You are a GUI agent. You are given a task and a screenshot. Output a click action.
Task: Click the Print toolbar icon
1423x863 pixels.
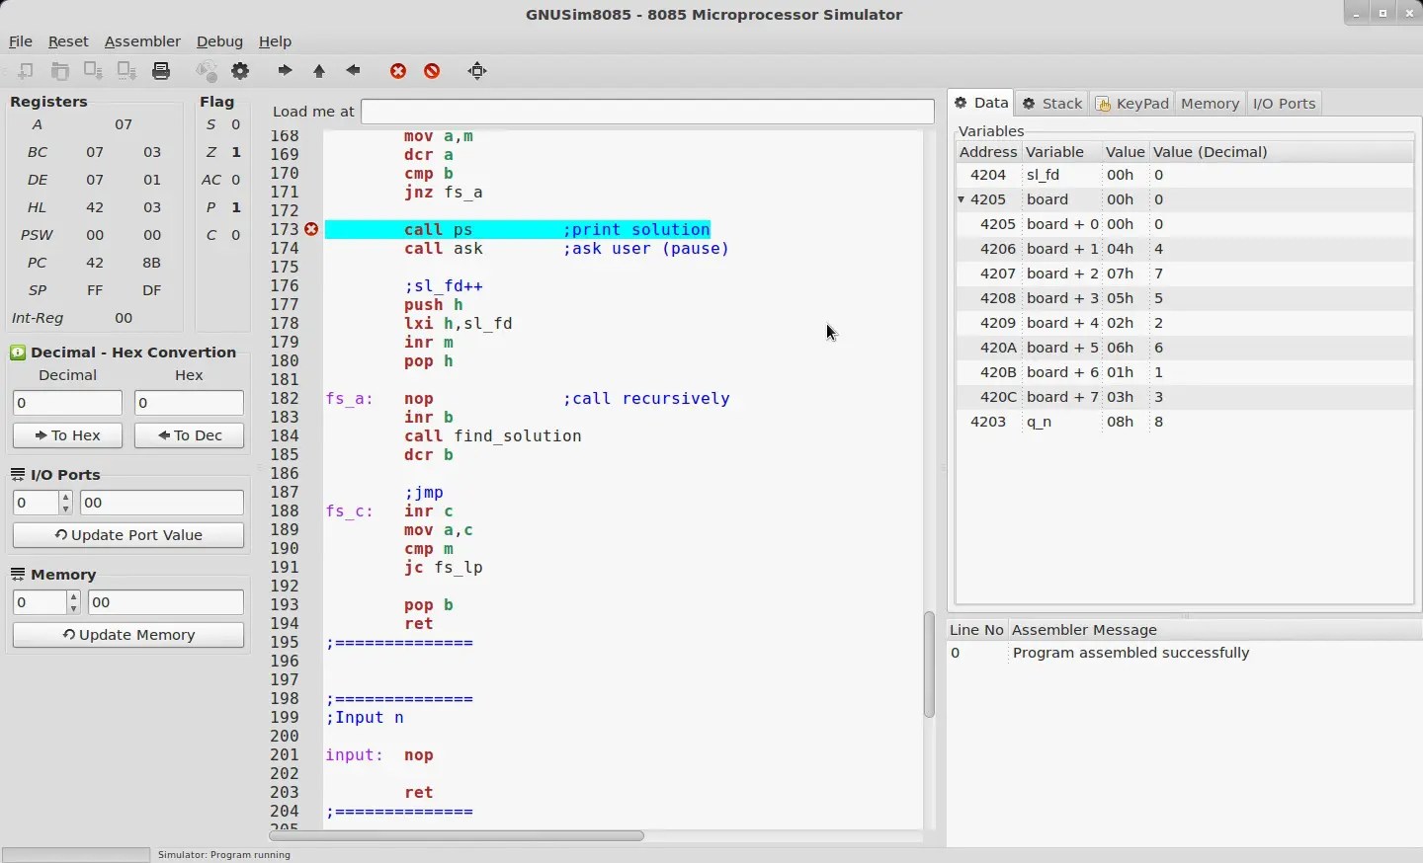point(162,71)
